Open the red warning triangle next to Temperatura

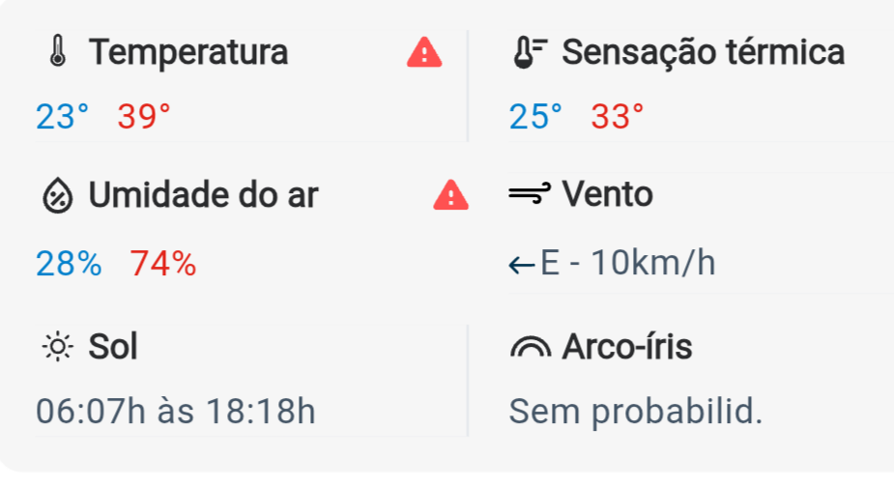pos(424,52)
